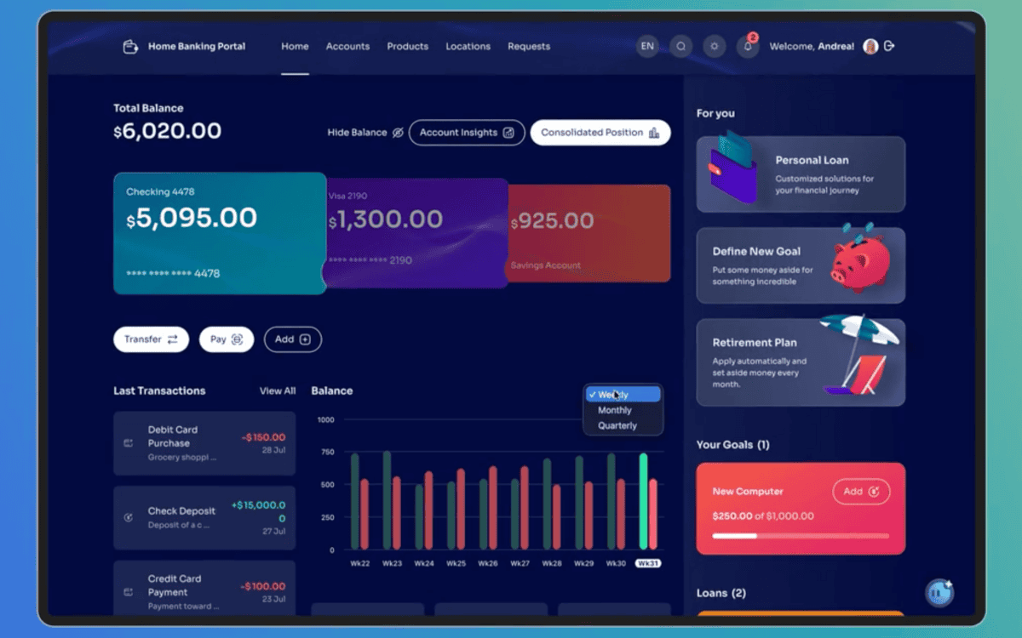Select the checked Weekly option
Image resolution: width=1022 pixels, height=638 pixels.
(x=623, y=395)
